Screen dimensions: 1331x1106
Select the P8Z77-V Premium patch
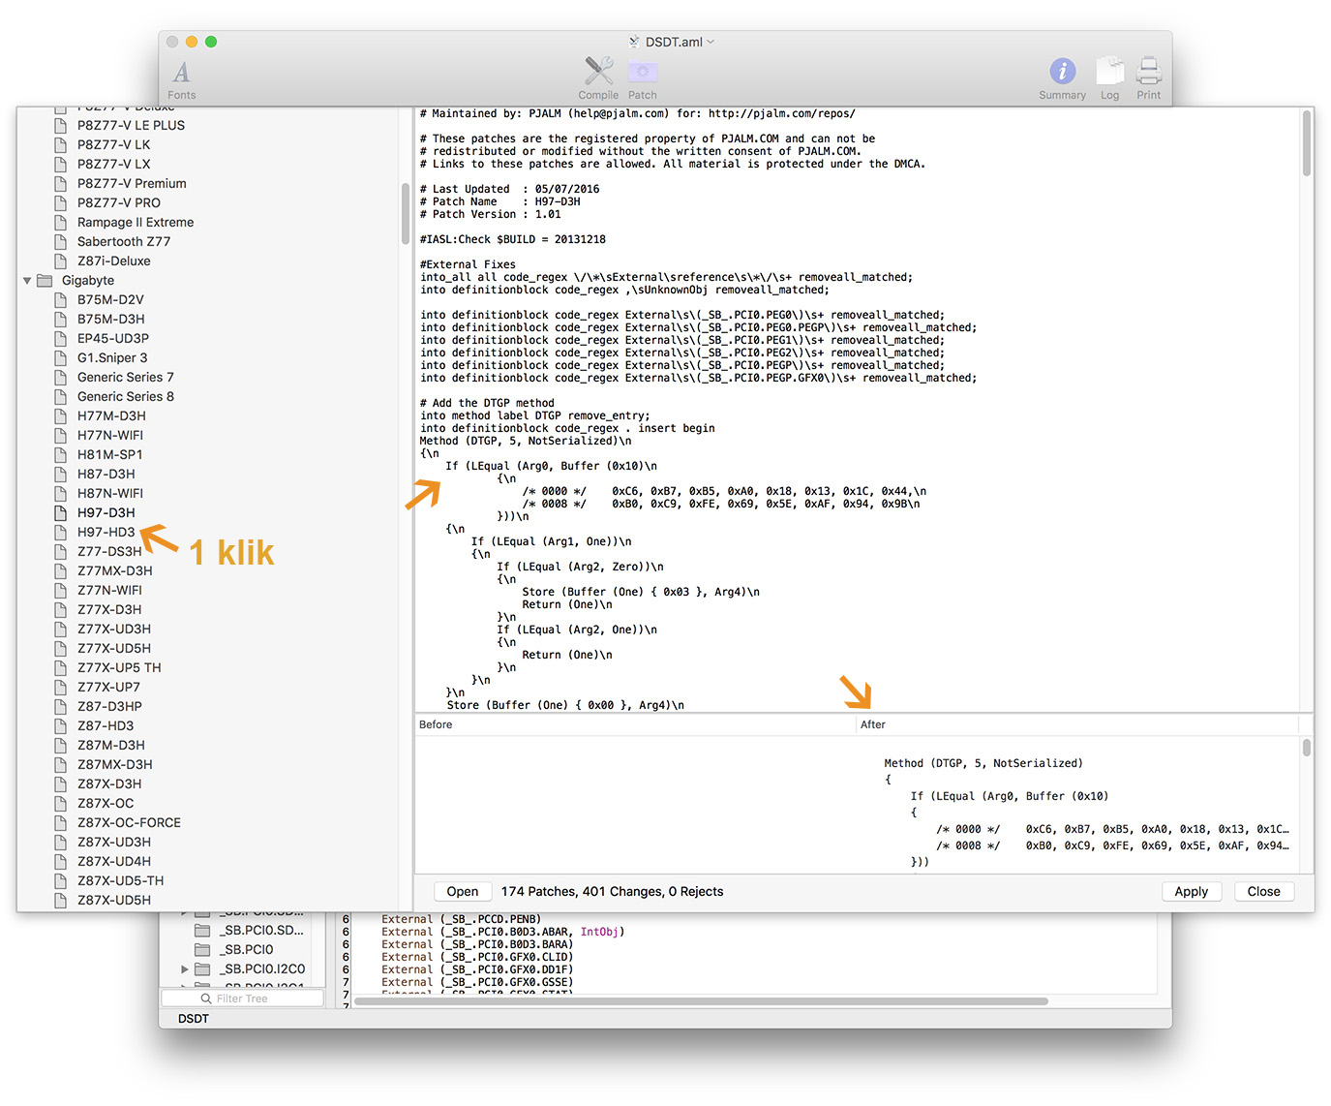coord(132,183)
